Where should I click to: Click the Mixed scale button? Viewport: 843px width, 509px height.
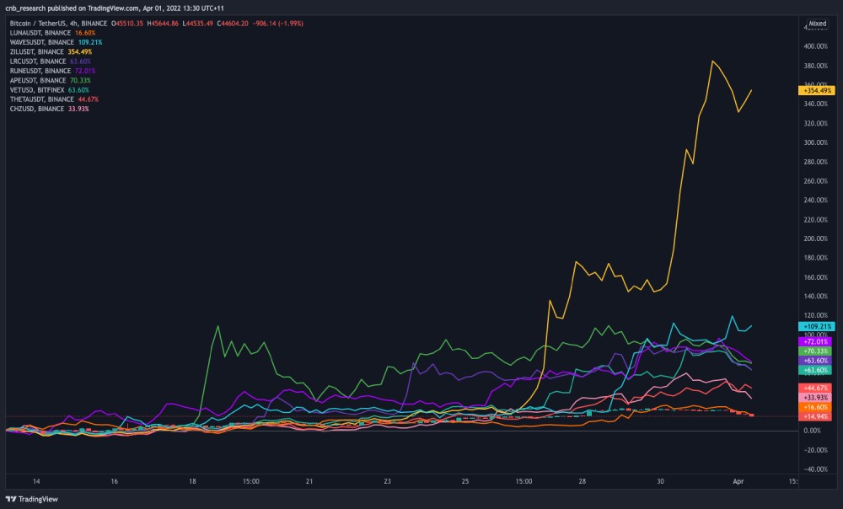[817, 24]
